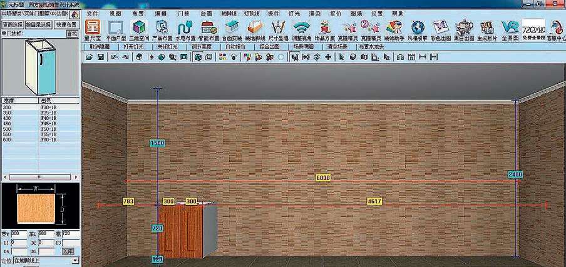Open 水电布置 plumbing and electrical layout
The width and height of the screenshot is (566, 267).
(x=185, y=30)
